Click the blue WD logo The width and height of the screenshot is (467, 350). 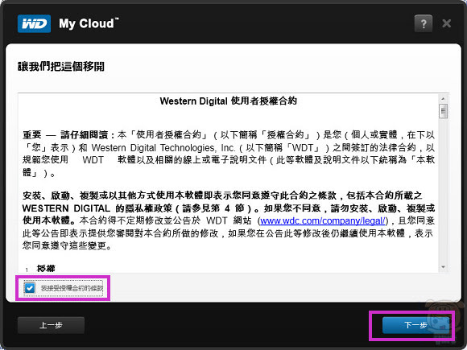tap(34, 23)
